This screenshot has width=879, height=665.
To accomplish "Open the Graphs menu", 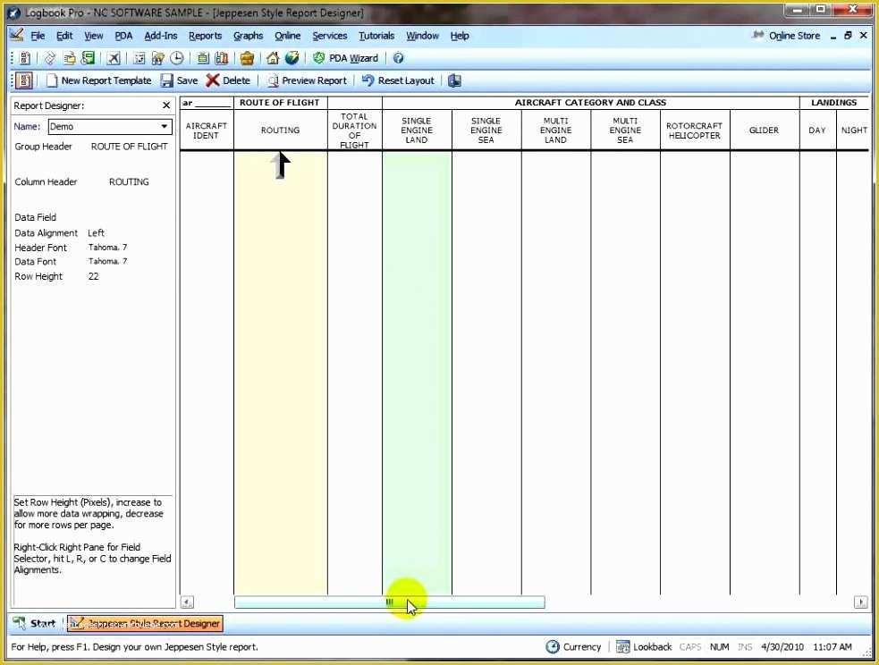I will (x=249, y=35).
